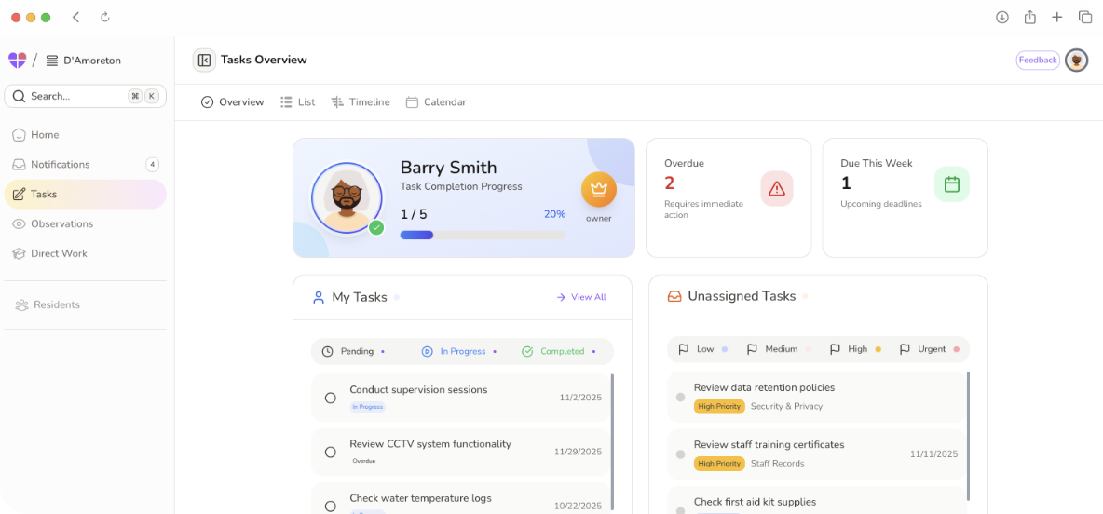This screenshot has width=1103, height=514.
Task: Switch to the Timeline tab
Action: tap(361, 102)
